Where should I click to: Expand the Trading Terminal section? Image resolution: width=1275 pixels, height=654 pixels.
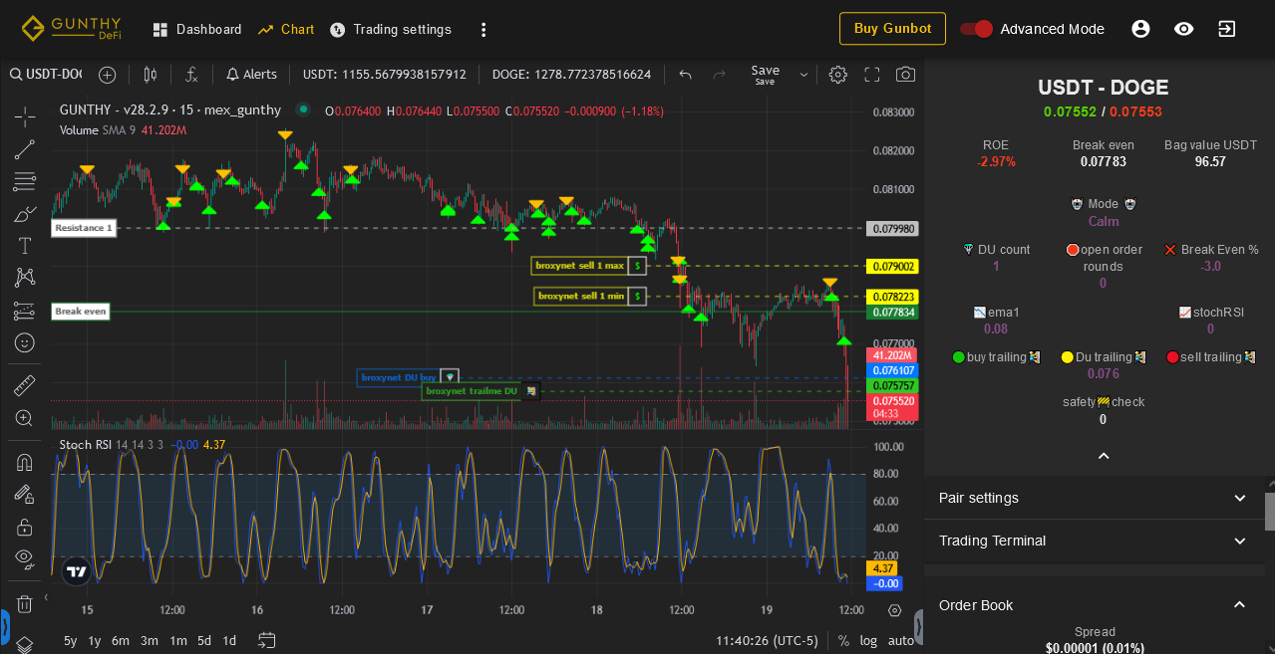point(1095,541)
